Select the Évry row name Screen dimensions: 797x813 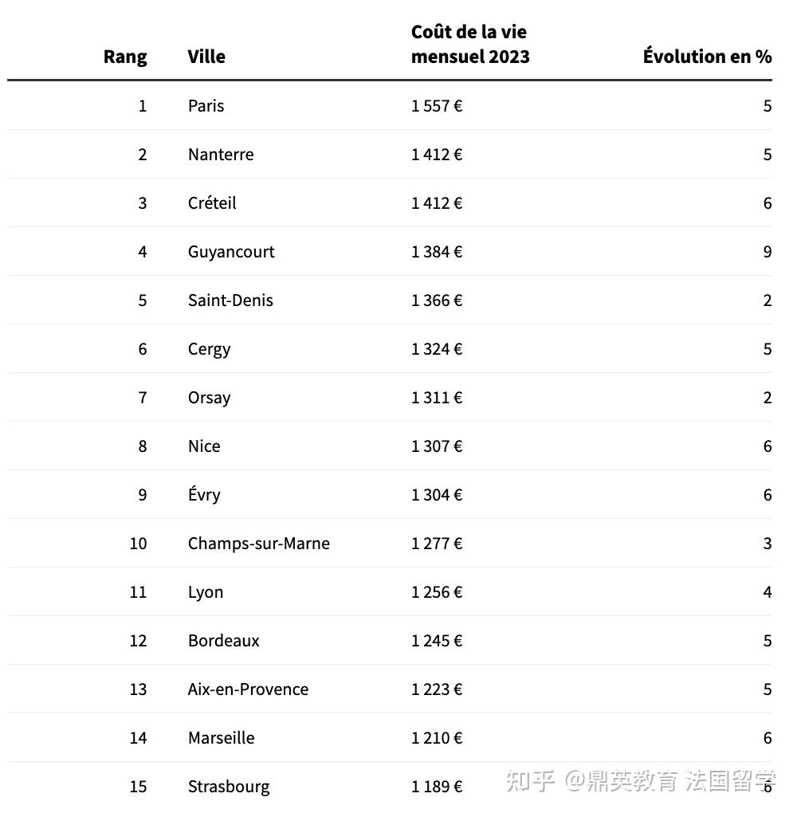click(204, 495)
